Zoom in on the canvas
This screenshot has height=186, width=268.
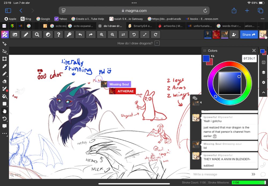pos(102,35)
